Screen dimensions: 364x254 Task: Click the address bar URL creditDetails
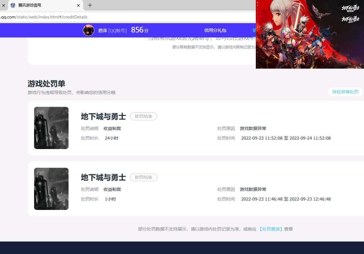43,17
